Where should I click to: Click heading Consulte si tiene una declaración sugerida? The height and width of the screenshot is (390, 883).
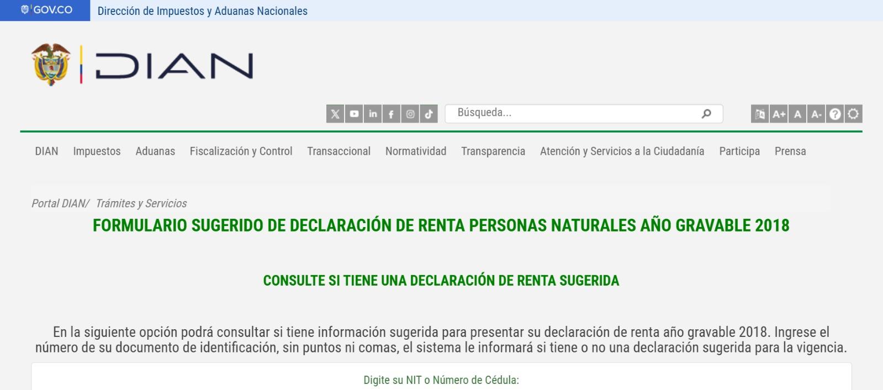point(441,281)
